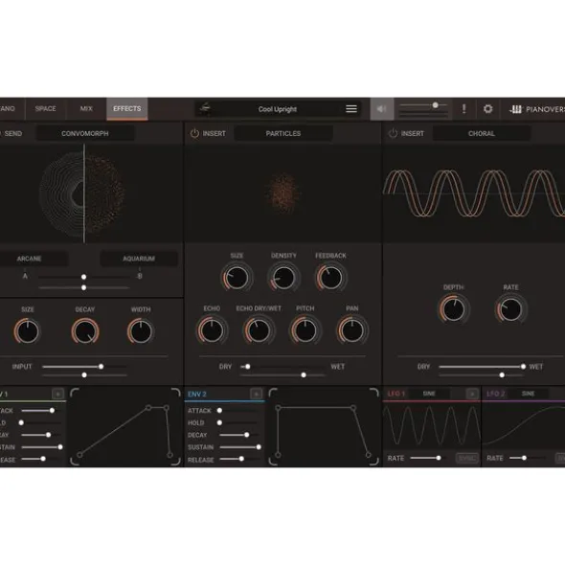Click the ENV 1 assign plus button
The image size is (565, 566).
tap(57, 394)
